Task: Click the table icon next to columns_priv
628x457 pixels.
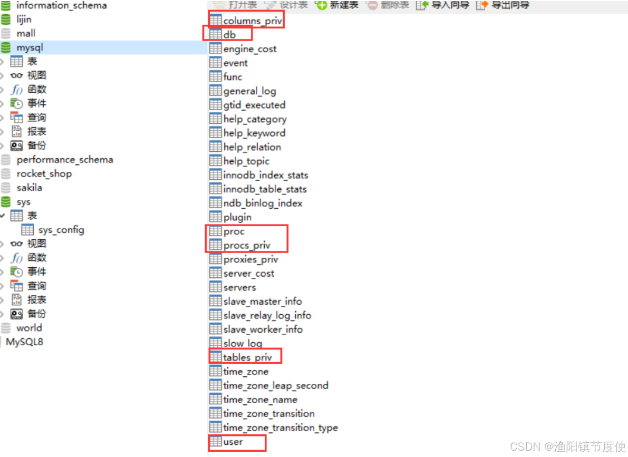Action: pyautogui.click(x=216, y=20)
